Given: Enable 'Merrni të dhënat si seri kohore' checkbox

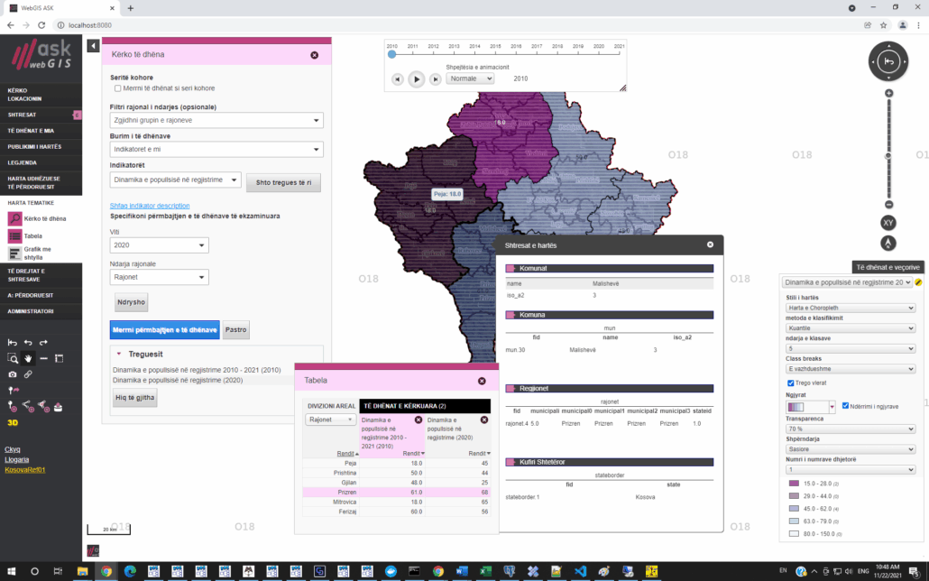Looking at the screenshot, I should [117, 88].
